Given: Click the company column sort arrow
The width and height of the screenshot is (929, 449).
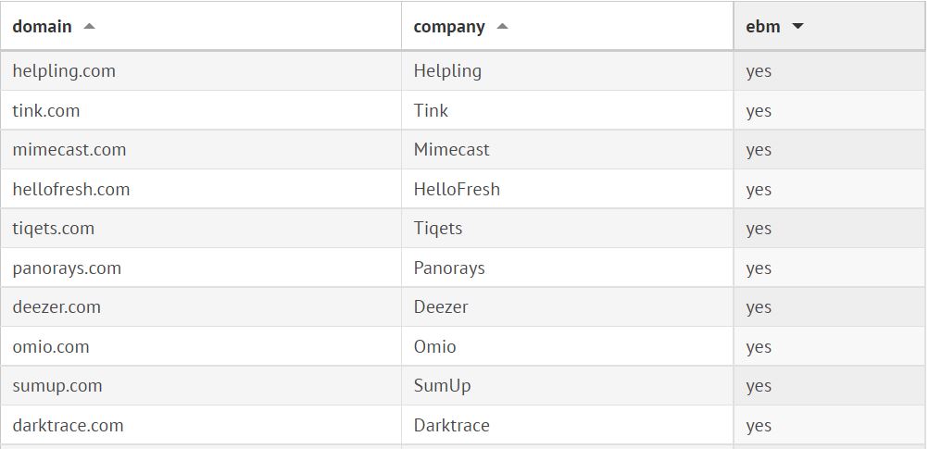Looking at the screenshot, I should (x=502, y=27).
